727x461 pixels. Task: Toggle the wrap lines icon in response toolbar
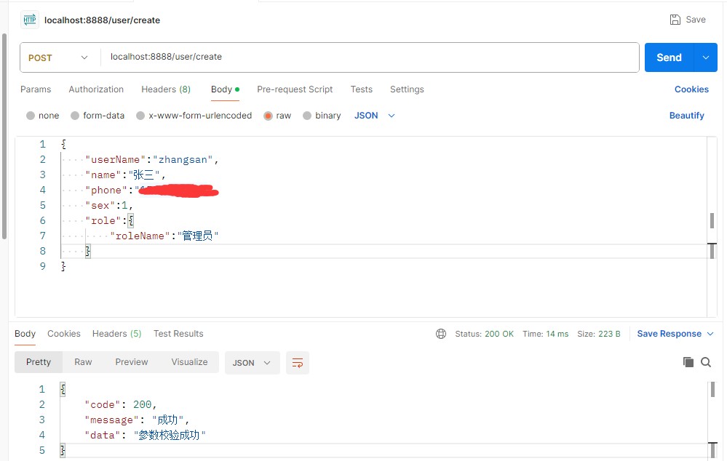coord(298,363)
